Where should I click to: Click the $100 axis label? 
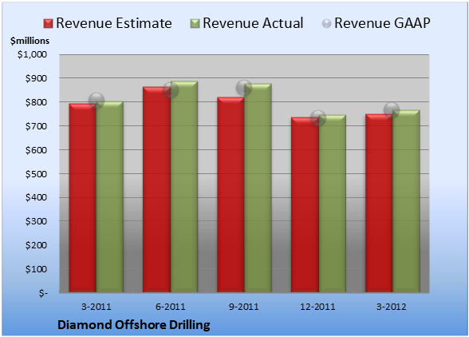point(36,269)
